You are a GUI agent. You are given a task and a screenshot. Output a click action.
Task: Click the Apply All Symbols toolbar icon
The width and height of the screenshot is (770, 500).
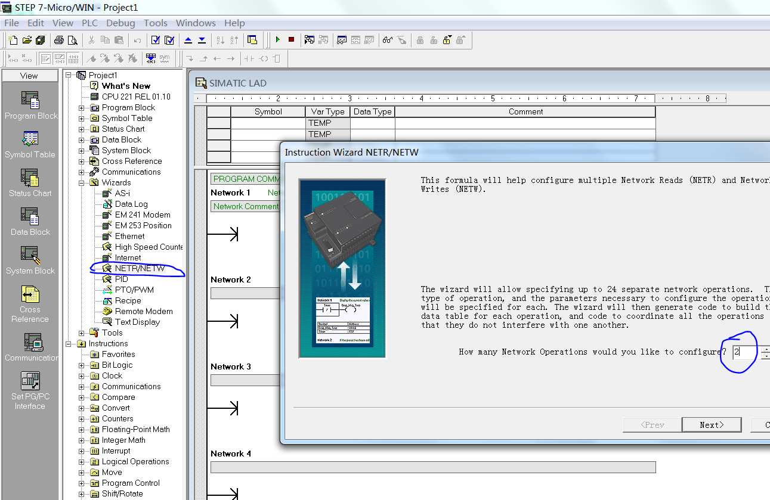tap(150, 58)
